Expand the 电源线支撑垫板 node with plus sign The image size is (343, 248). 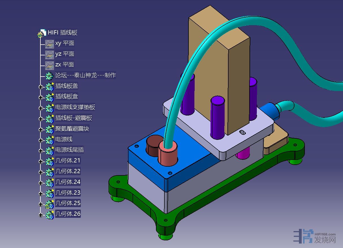(x=40, y=108)
